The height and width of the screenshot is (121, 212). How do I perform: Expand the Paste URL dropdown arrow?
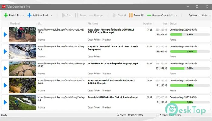(24, 15)
